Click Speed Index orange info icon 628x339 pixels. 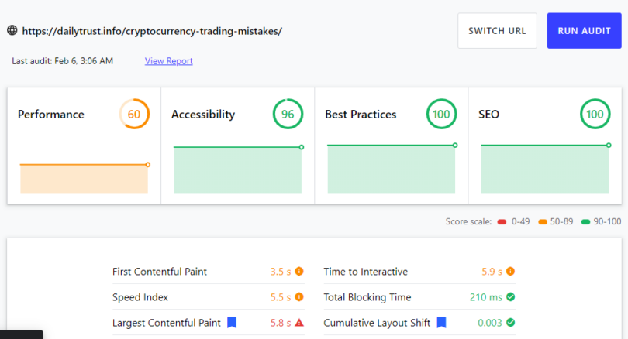tap(299, 297)
